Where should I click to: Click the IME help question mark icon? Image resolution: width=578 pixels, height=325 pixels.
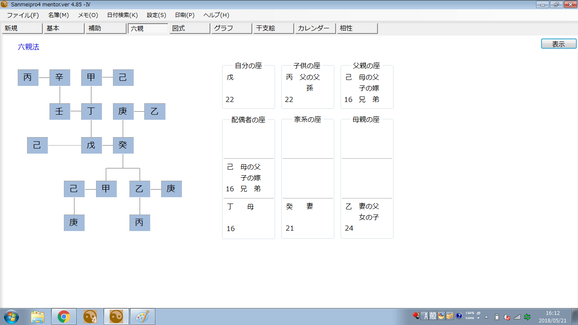pos(459,316)
